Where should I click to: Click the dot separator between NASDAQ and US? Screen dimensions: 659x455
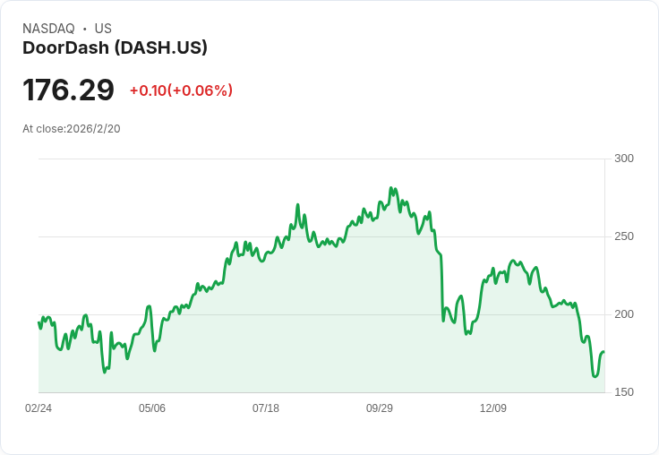[x=85, y=29]
